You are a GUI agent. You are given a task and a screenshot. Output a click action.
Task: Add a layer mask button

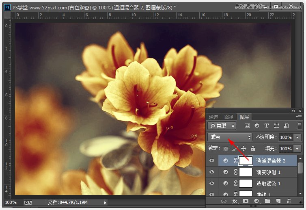pyautogui.click(x=246, y=201)
